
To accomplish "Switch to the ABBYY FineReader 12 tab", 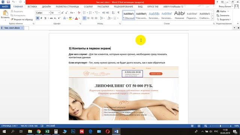I will point(173,7).
